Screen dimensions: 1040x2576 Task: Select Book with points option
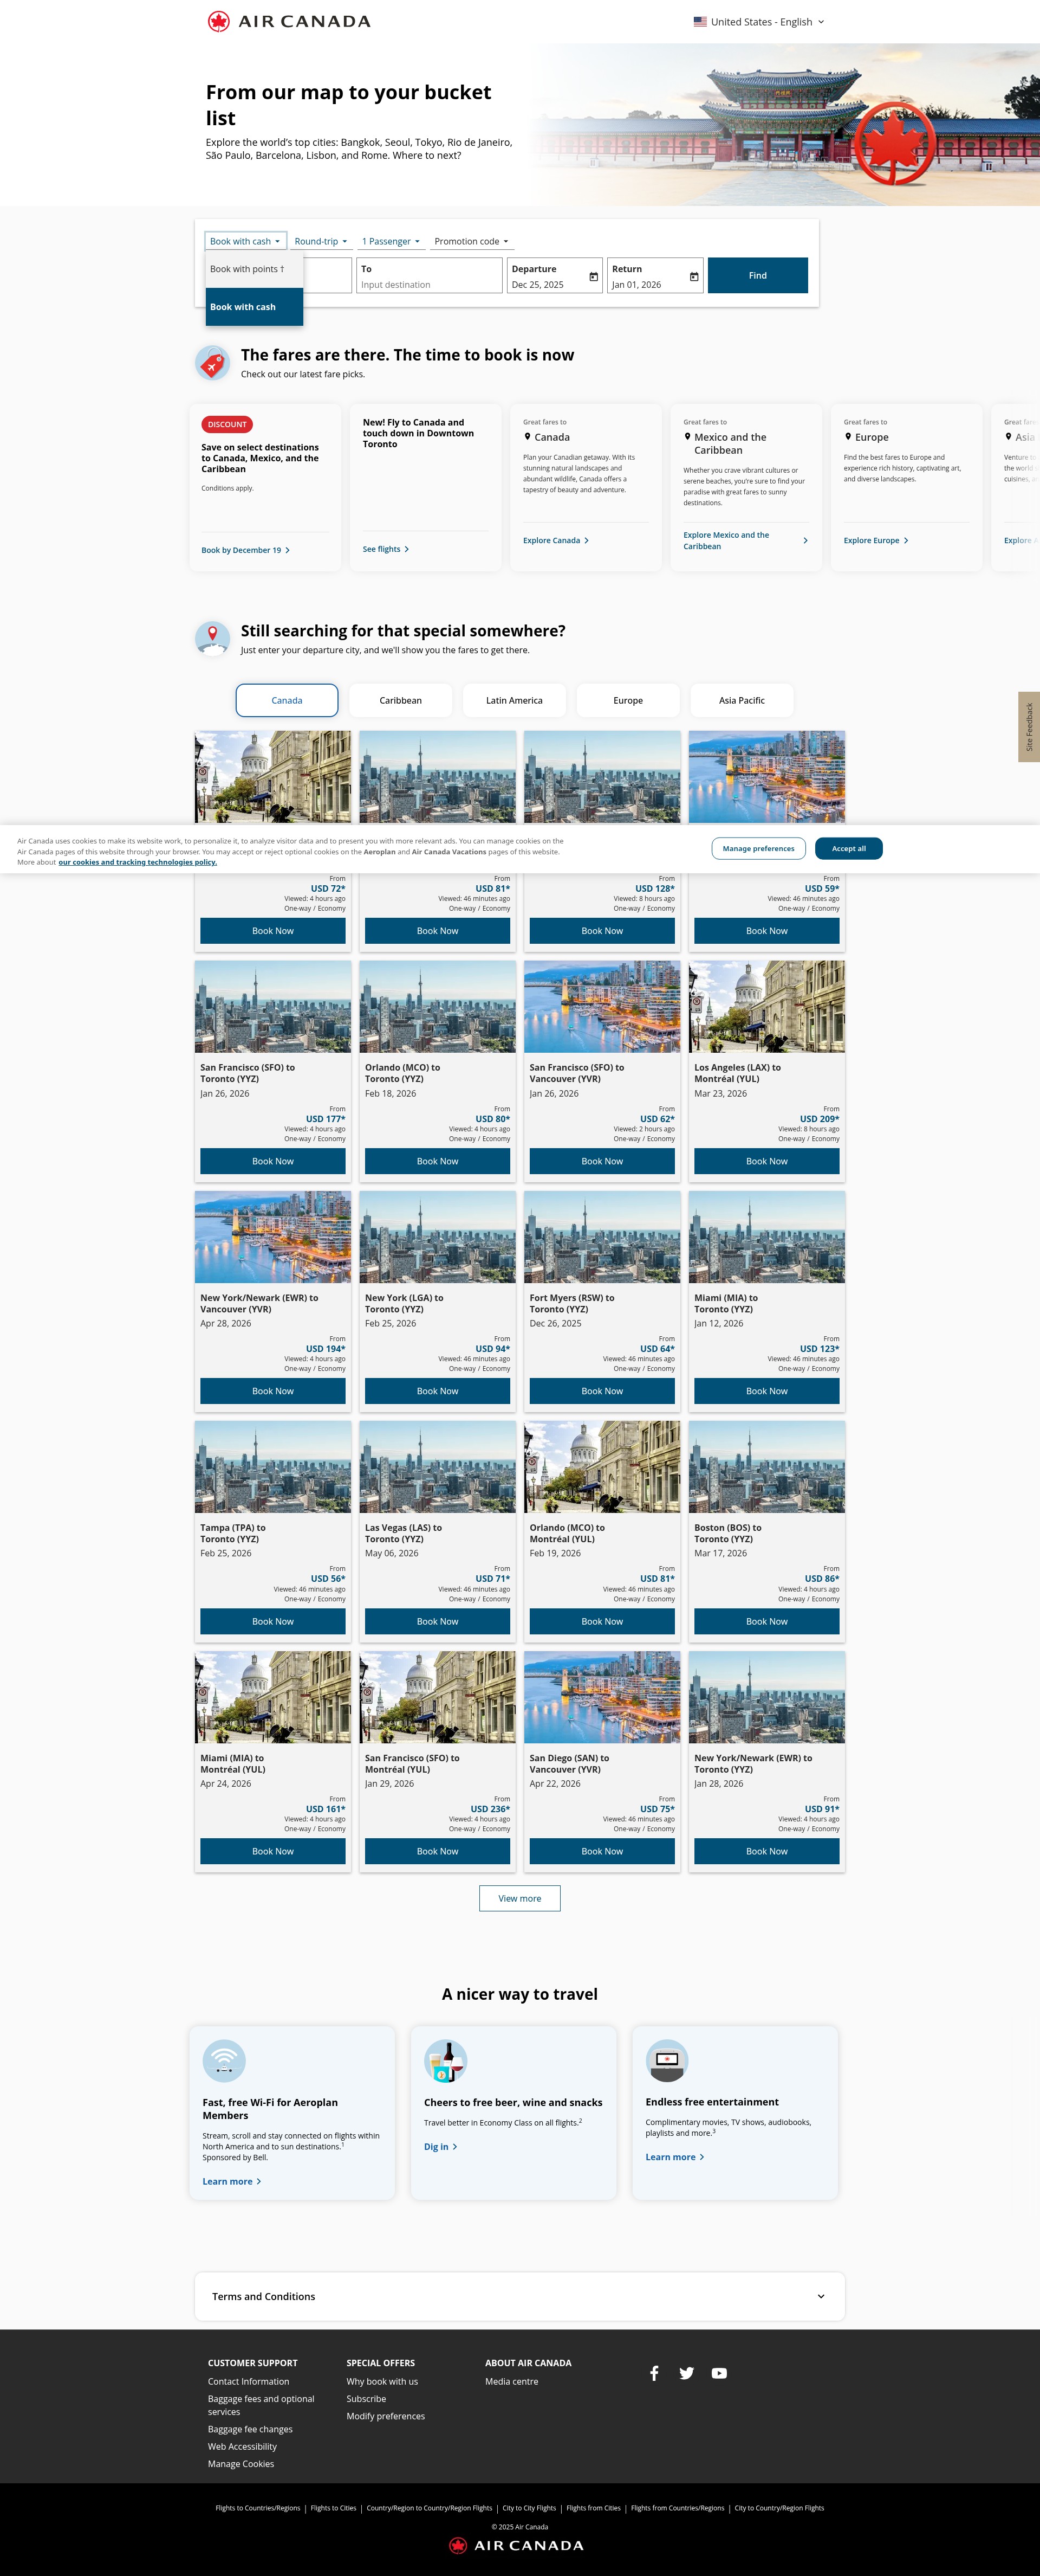[x=253, y=269]
